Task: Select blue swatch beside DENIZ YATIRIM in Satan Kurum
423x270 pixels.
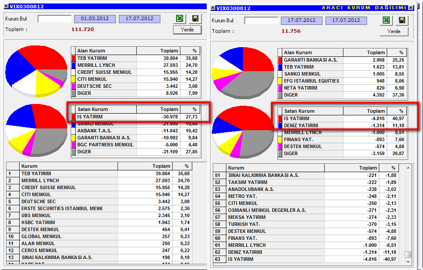Action: click(280, 125)
